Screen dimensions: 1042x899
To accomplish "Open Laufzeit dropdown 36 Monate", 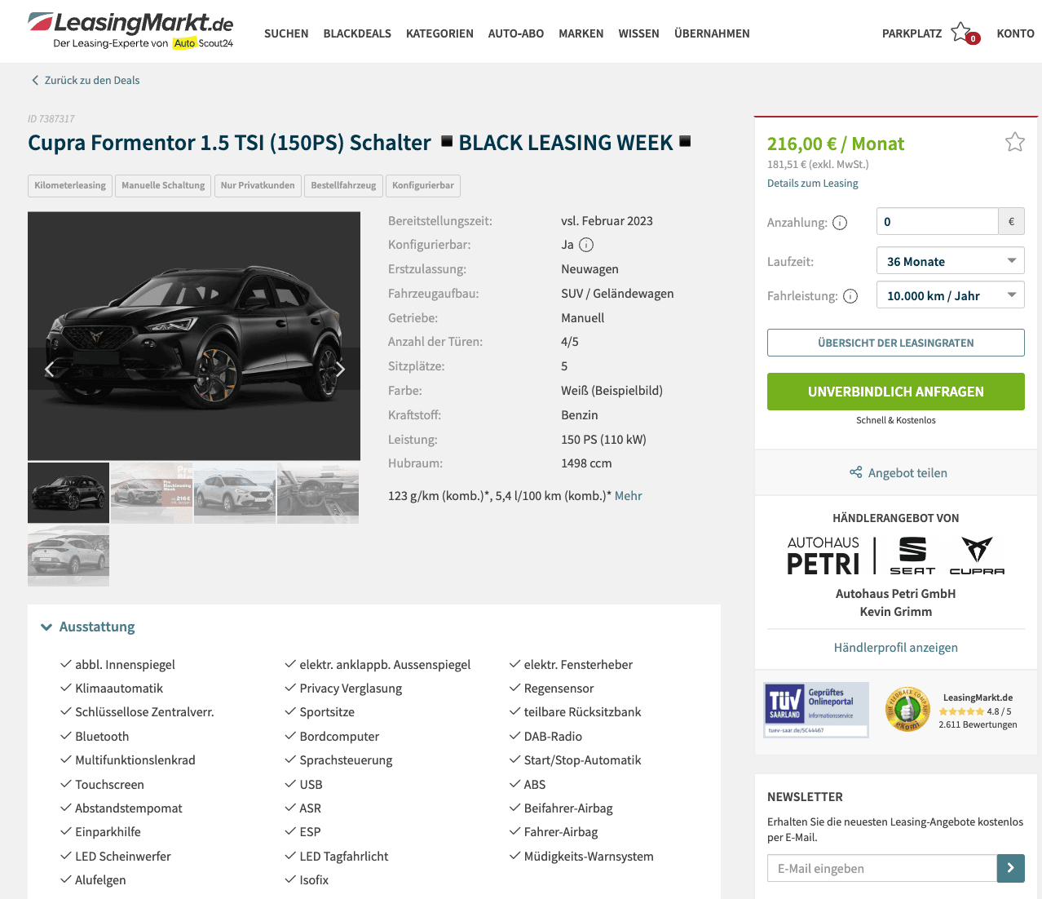I will (x=950, y=261).
